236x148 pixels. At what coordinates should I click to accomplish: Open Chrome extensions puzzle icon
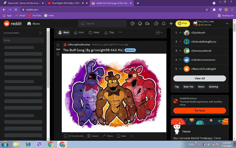214,10
